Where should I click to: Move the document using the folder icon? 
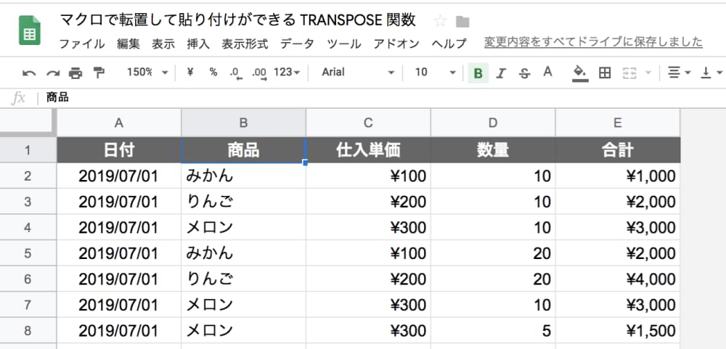tap(462, 21)
